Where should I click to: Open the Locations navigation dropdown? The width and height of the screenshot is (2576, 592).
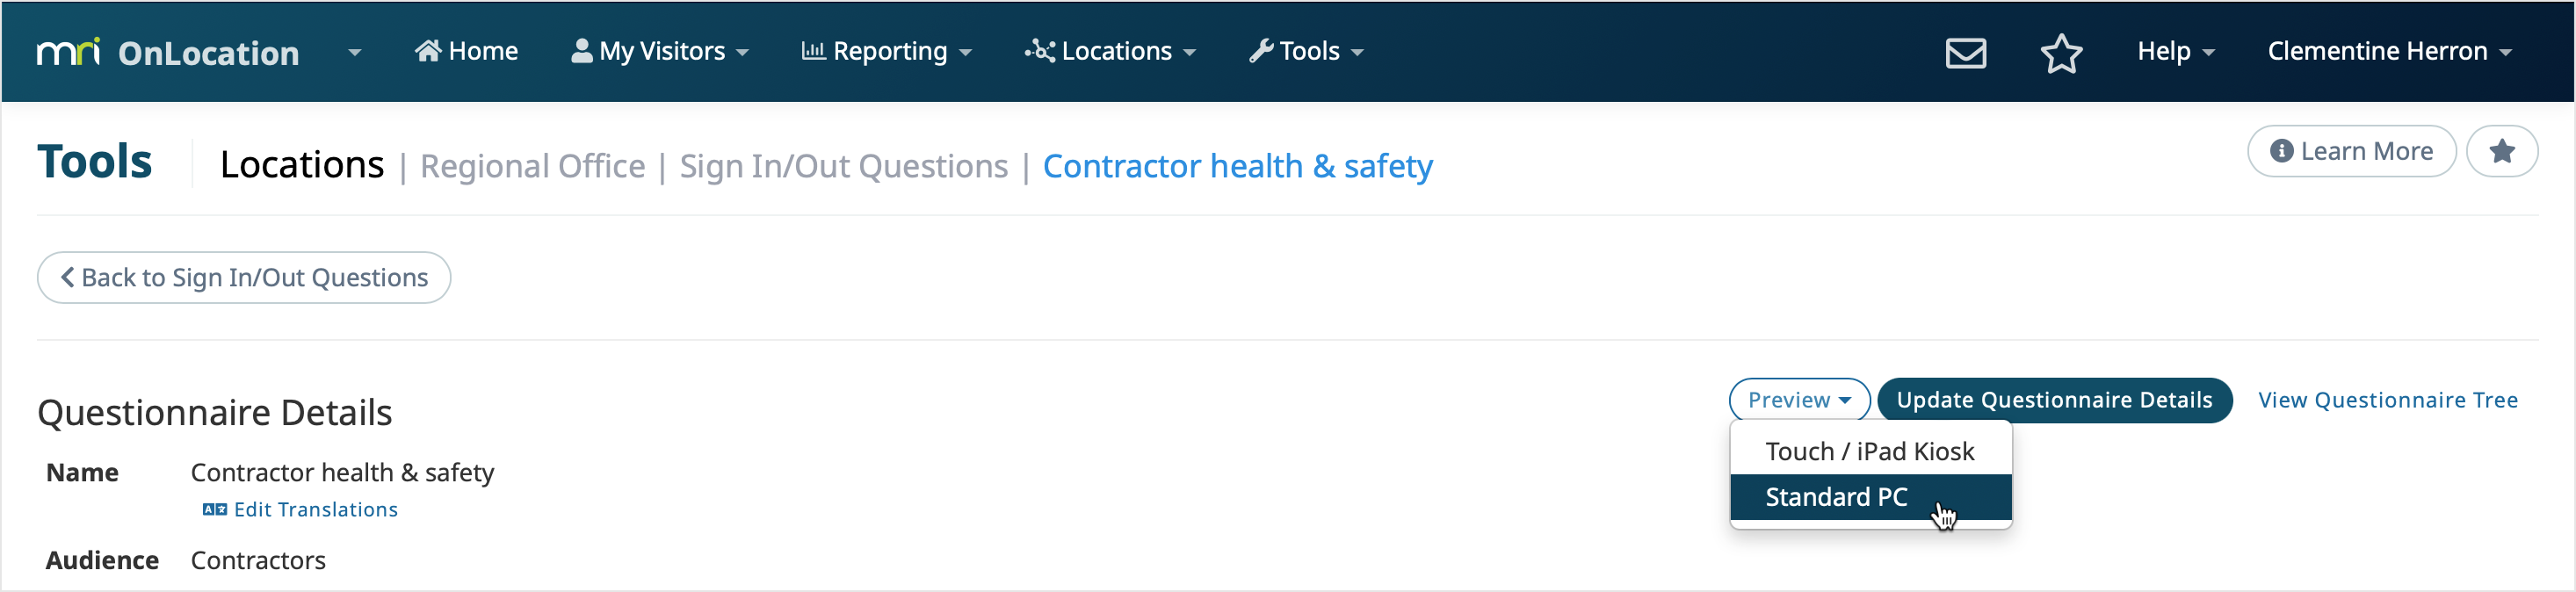tap(1110, 51)
